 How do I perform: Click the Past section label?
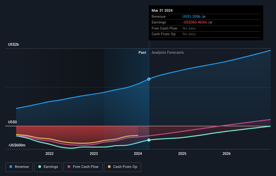pyautogui.click(x=142, y=52)
